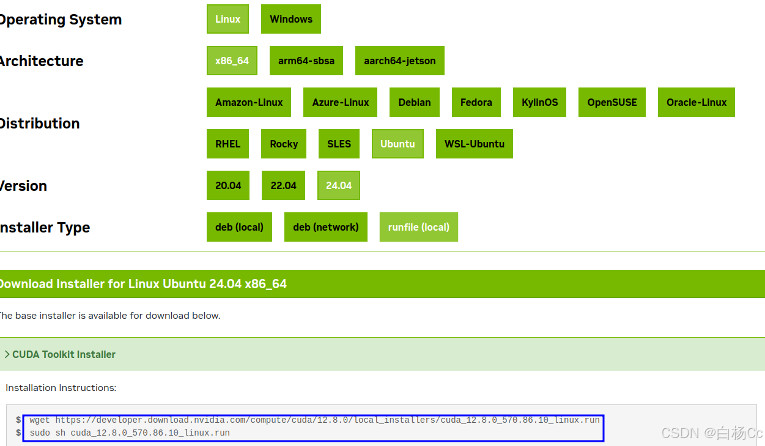Click the wget download command line
The height and width of the screenshot is (446, 765).
coord(314,420)
